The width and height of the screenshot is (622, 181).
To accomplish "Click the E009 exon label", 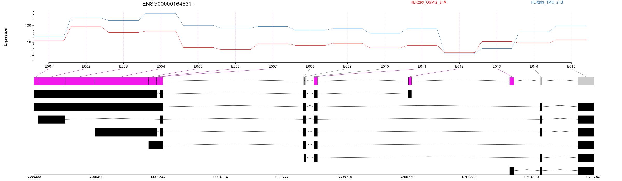I will (x=347, y=66).
